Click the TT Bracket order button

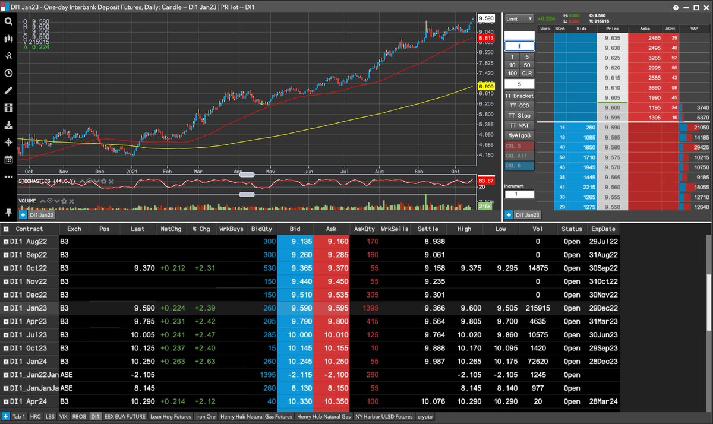[x=519, y=96]
